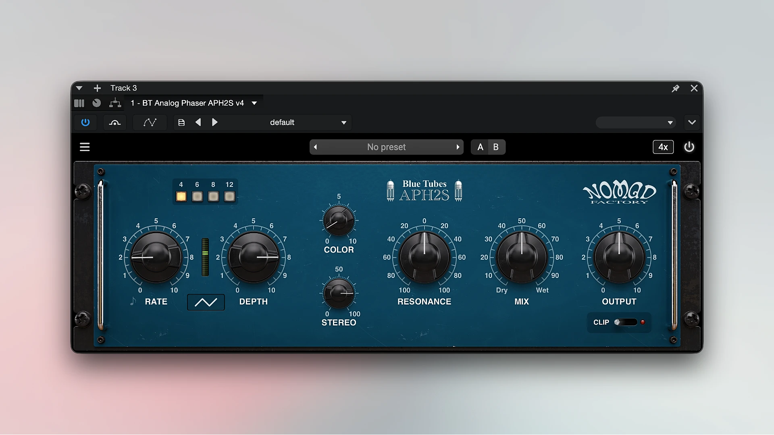
Task: Click the Track 3 title text
Action: click(124, 88)
